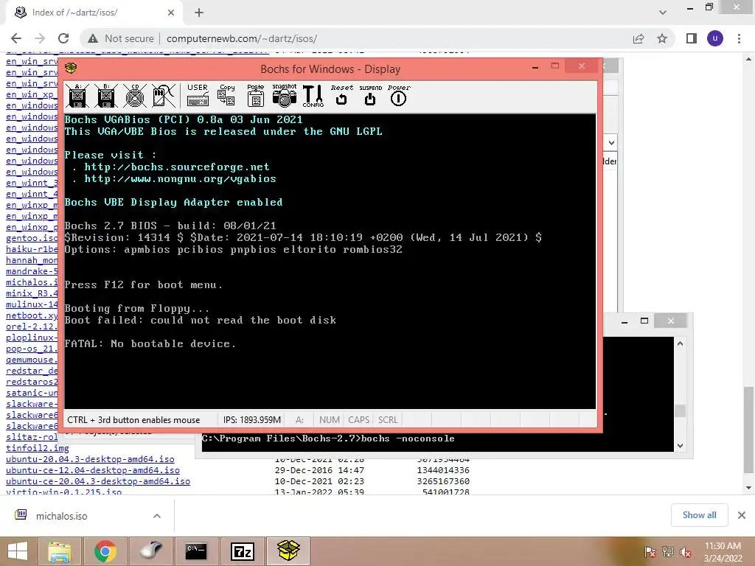
Task: Toggle the mouse capture icon in Bochs toolbar
Action: click(x=163, y=95)
